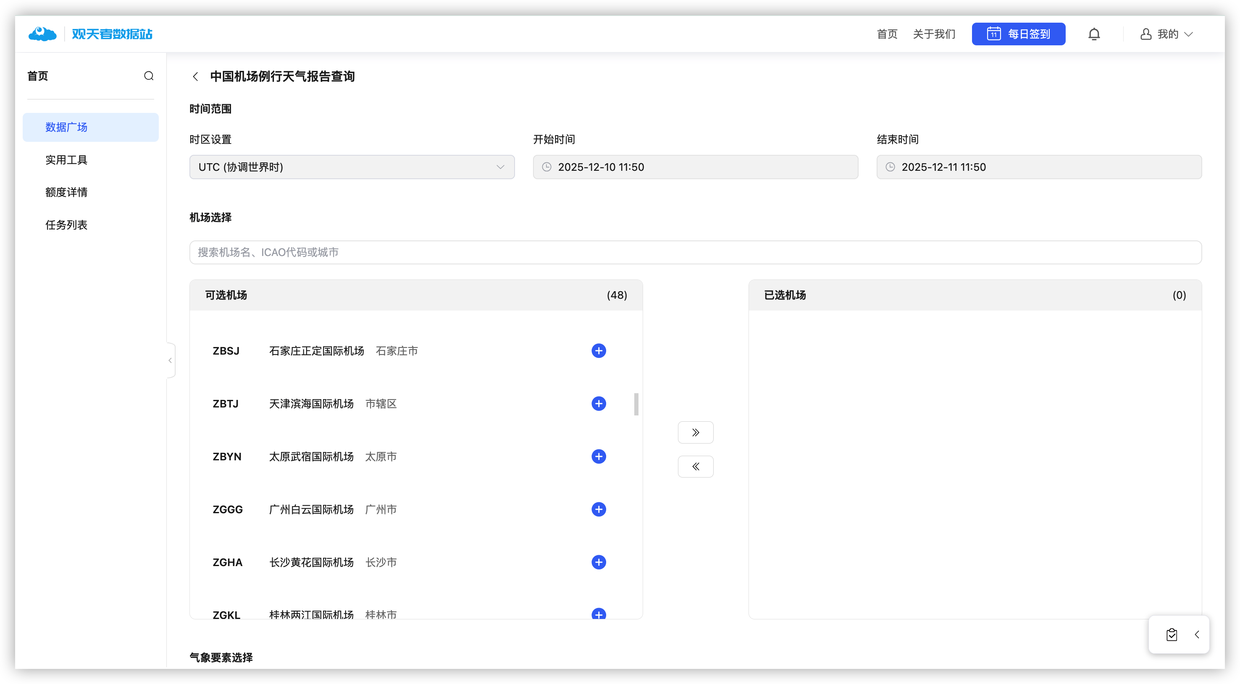The height and width of the screenshot is (684, 1240).
Task: Click the clock icon in 结束时间 field
Action: (x=890, y=167)
